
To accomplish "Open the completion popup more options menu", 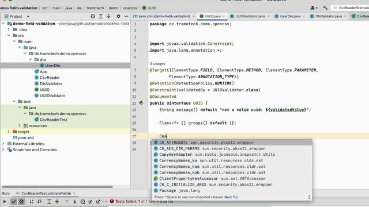I will (x=309, y=197).
